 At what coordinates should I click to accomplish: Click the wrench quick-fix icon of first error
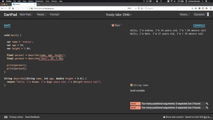[207, 104]
